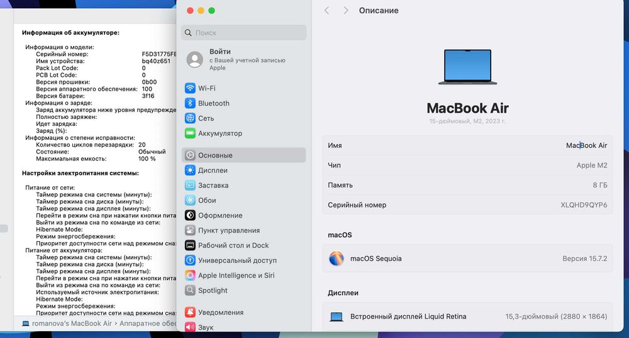Click romanova's MacBook Air in path bar
Viewport: 629px width, 338px height.
coord(72,324)
